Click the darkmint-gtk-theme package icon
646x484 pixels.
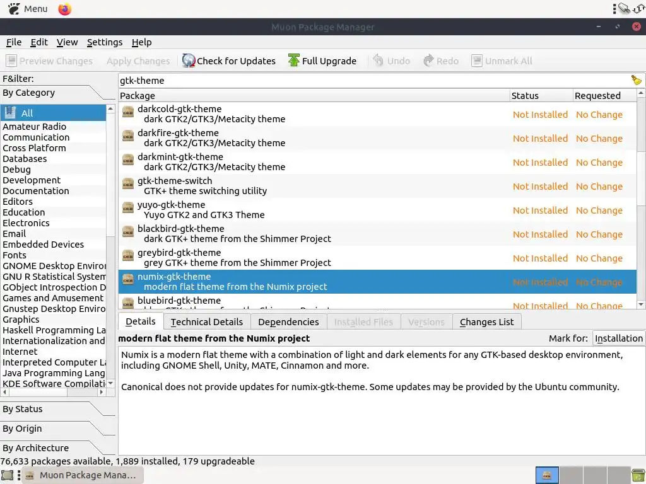pos(128,159)
